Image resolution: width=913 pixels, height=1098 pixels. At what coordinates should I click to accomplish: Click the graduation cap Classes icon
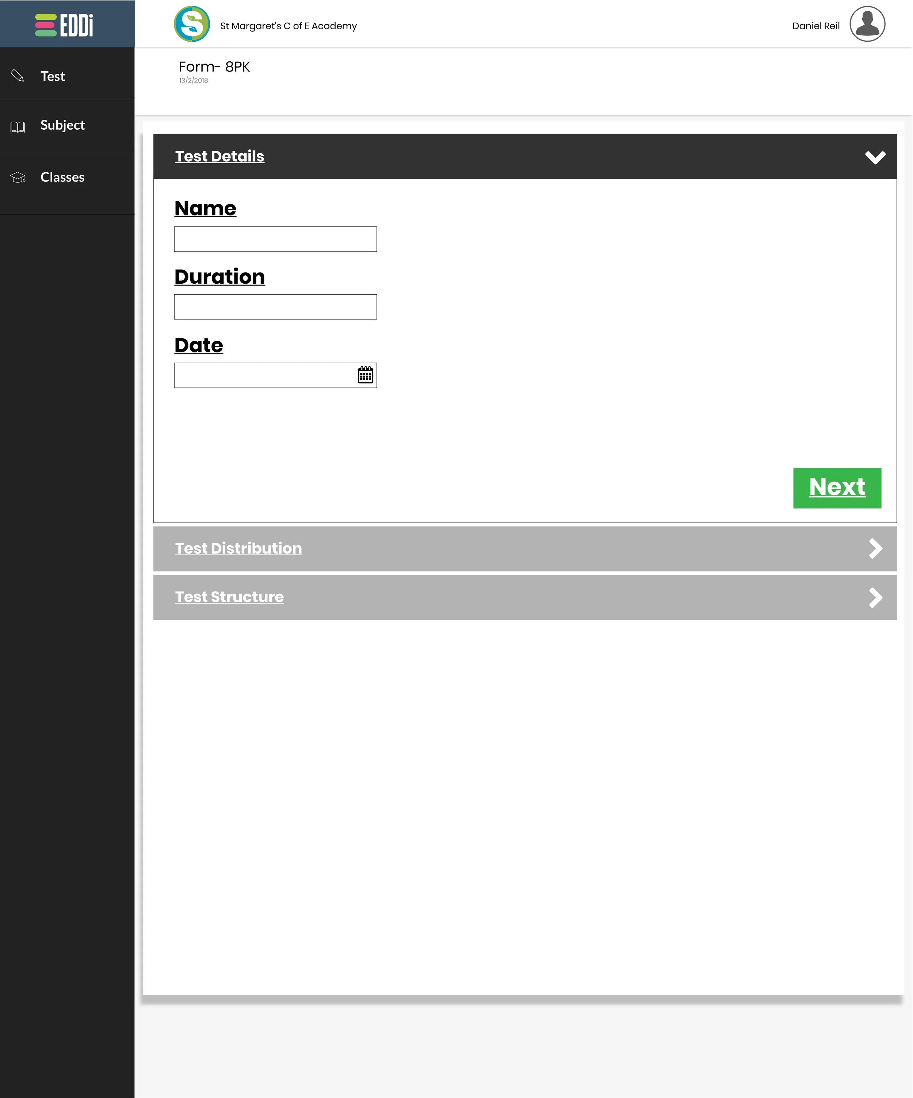coord(18,177)
